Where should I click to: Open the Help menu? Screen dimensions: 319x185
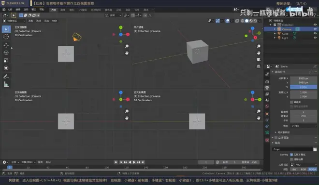pyautogui.click(x=42, y=10)
